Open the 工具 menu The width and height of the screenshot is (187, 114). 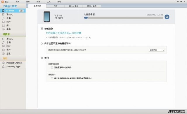(49, 2)
